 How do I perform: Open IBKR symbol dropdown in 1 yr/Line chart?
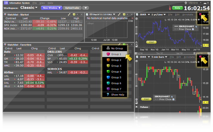pyautogui.click(x=149, y=15)
